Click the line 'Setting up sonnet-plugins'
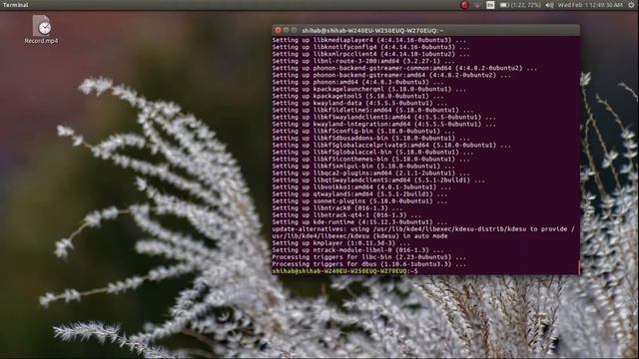 coord(359,201)
